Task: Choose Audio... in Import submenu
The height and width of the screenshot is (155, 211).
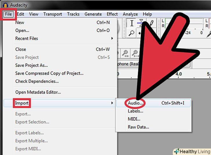Action: (153, 103)
